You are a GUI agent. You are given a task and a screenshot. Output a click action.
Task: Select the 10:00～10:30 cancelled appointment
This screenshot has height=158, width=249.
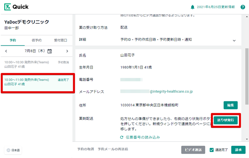[37, 64]
